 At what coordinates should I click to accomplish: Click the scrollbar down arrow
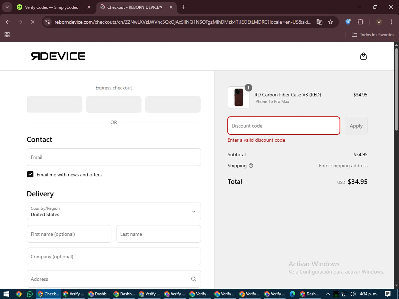click(396, 286)
